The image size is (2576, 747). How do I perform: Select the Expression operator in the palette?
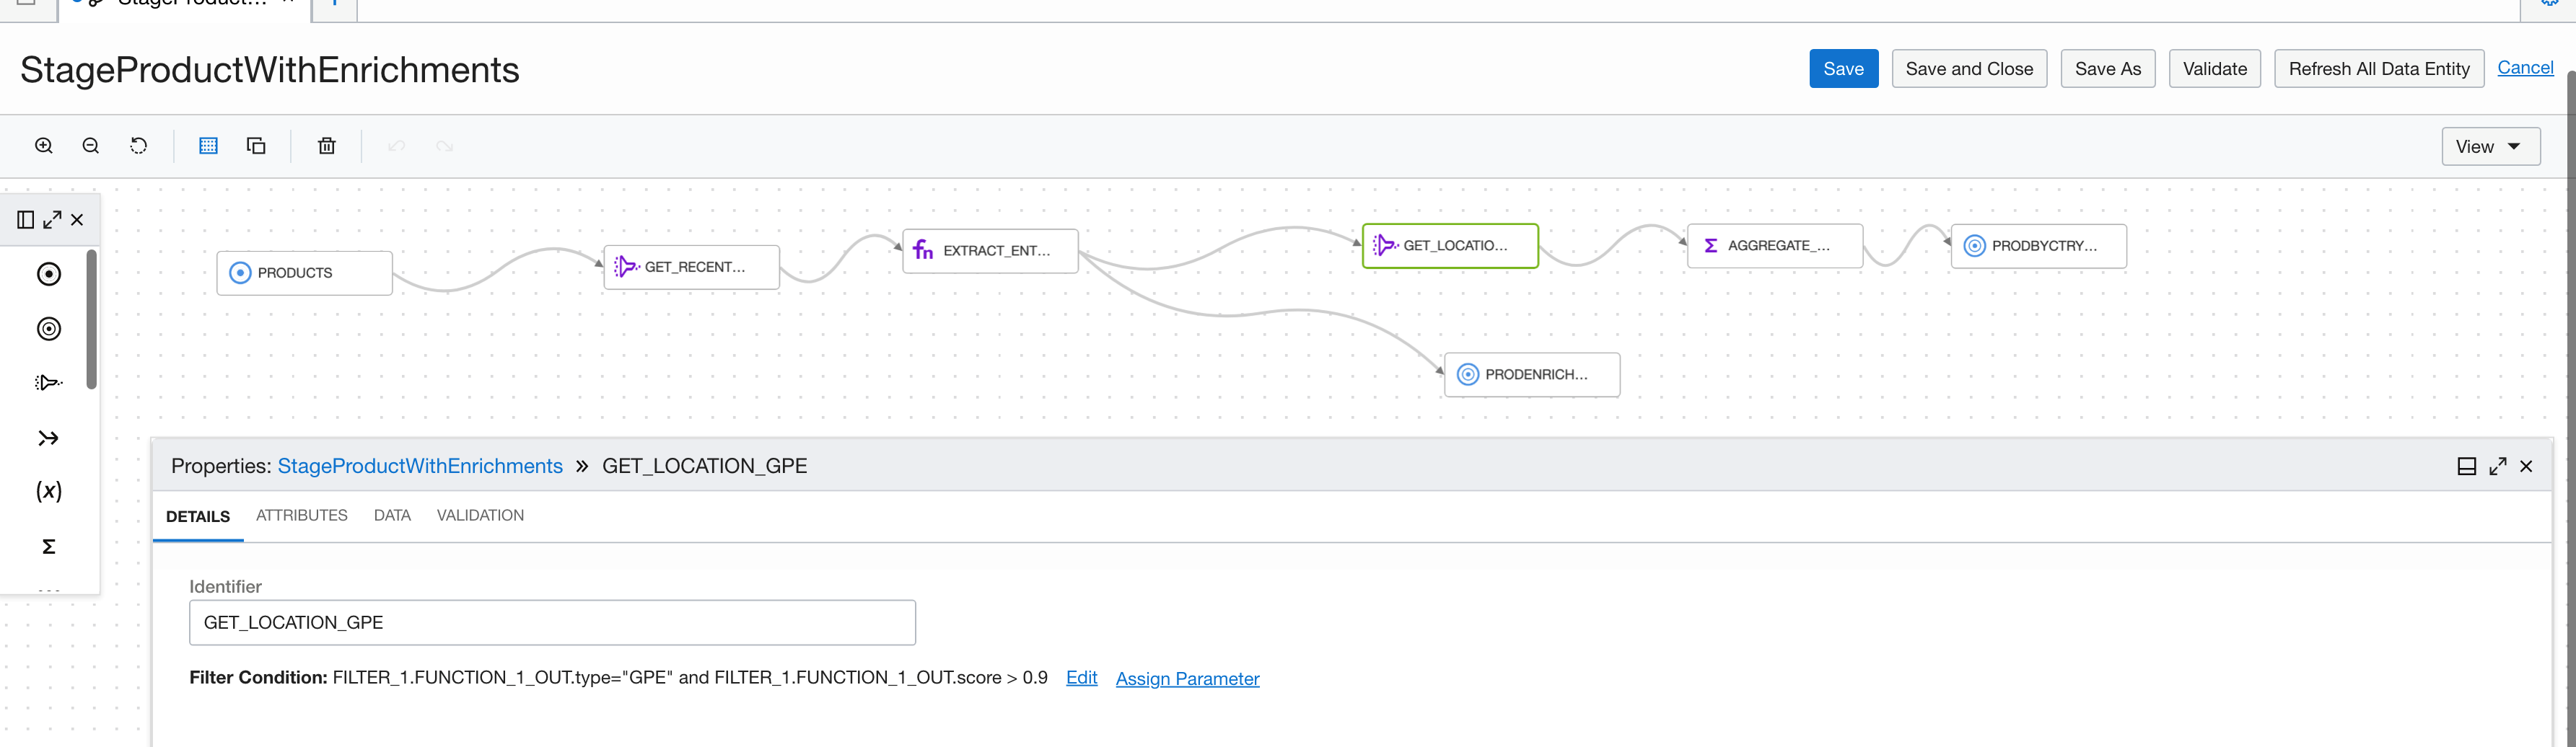[48, 490]
